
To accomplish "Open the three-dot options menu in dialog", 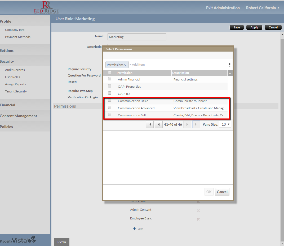I will point(229,65).
